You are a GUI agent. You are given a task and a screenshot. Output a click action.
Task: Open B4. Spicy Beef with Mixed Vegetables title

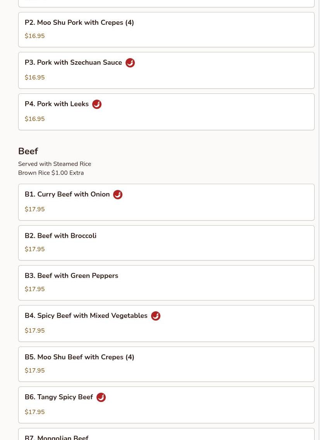[86, 316]
